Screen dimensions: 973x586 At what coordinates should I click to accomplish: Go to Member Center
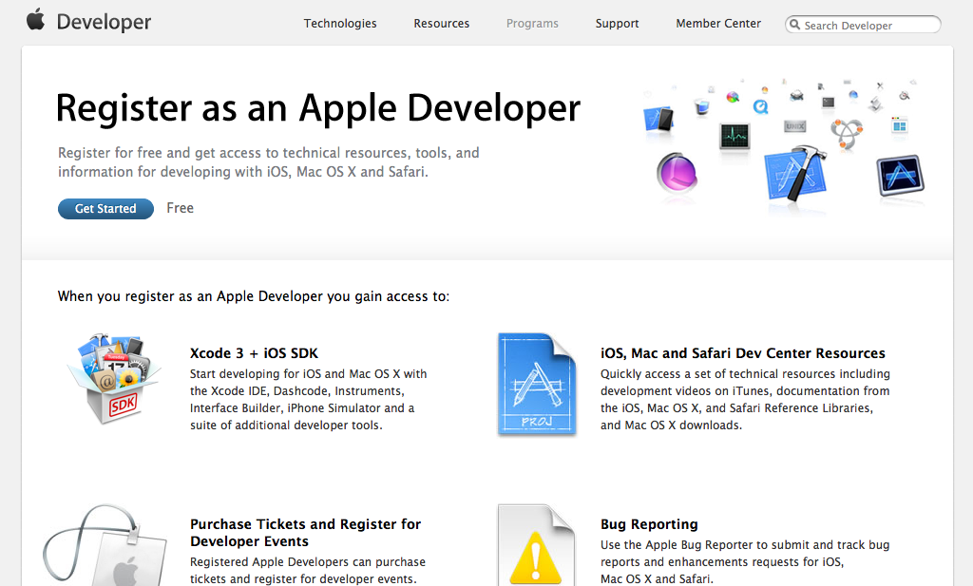coord(718,24)
